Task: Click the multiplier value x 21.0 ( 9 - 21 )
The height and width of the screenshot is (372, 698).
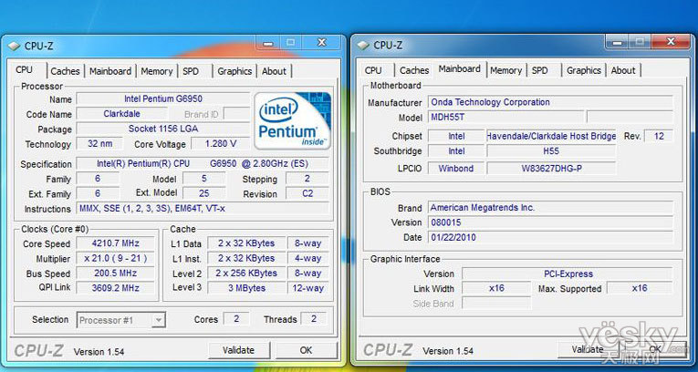Action: 115,259
